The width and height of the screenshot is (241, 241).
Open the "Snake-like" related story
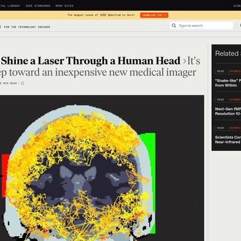pyautogui.click(x=228, y=83)
